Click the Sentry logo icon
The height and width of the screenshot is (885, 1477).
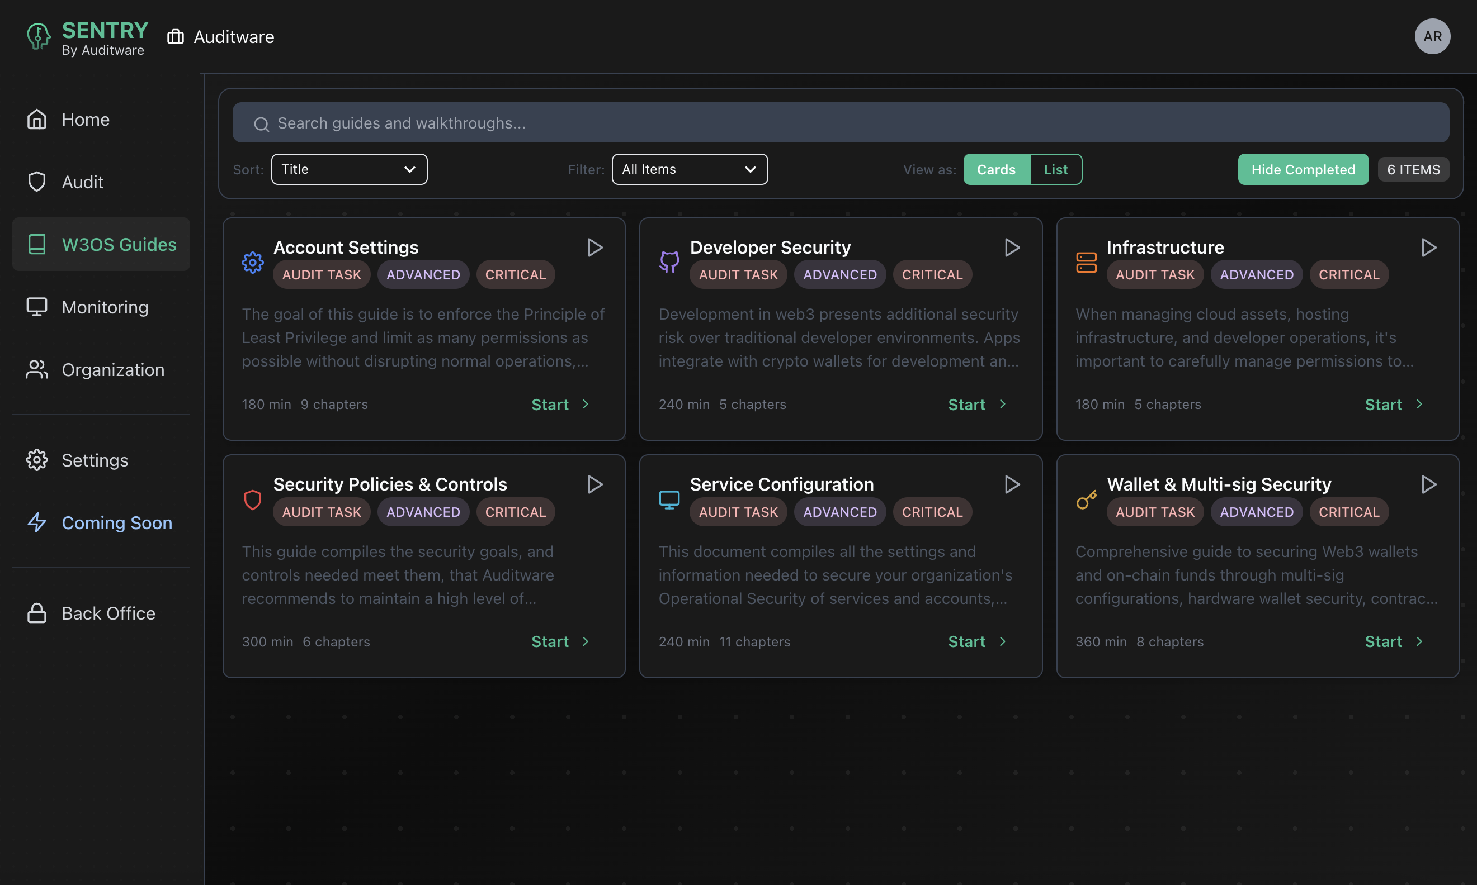39,36
